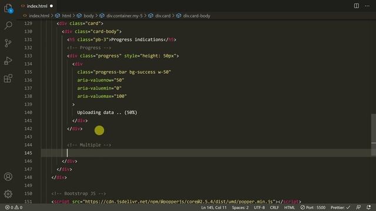Click class="card-body" on line 130
This screenshot has width=376, height=211.
[97, 32]
